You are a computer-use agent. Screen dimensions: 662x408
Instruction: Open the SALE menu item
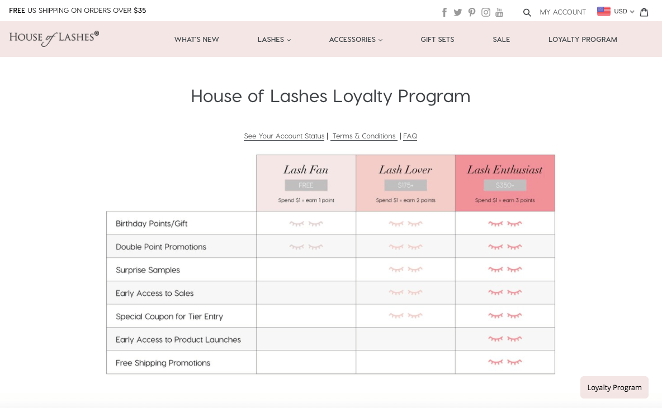[501, 39]
